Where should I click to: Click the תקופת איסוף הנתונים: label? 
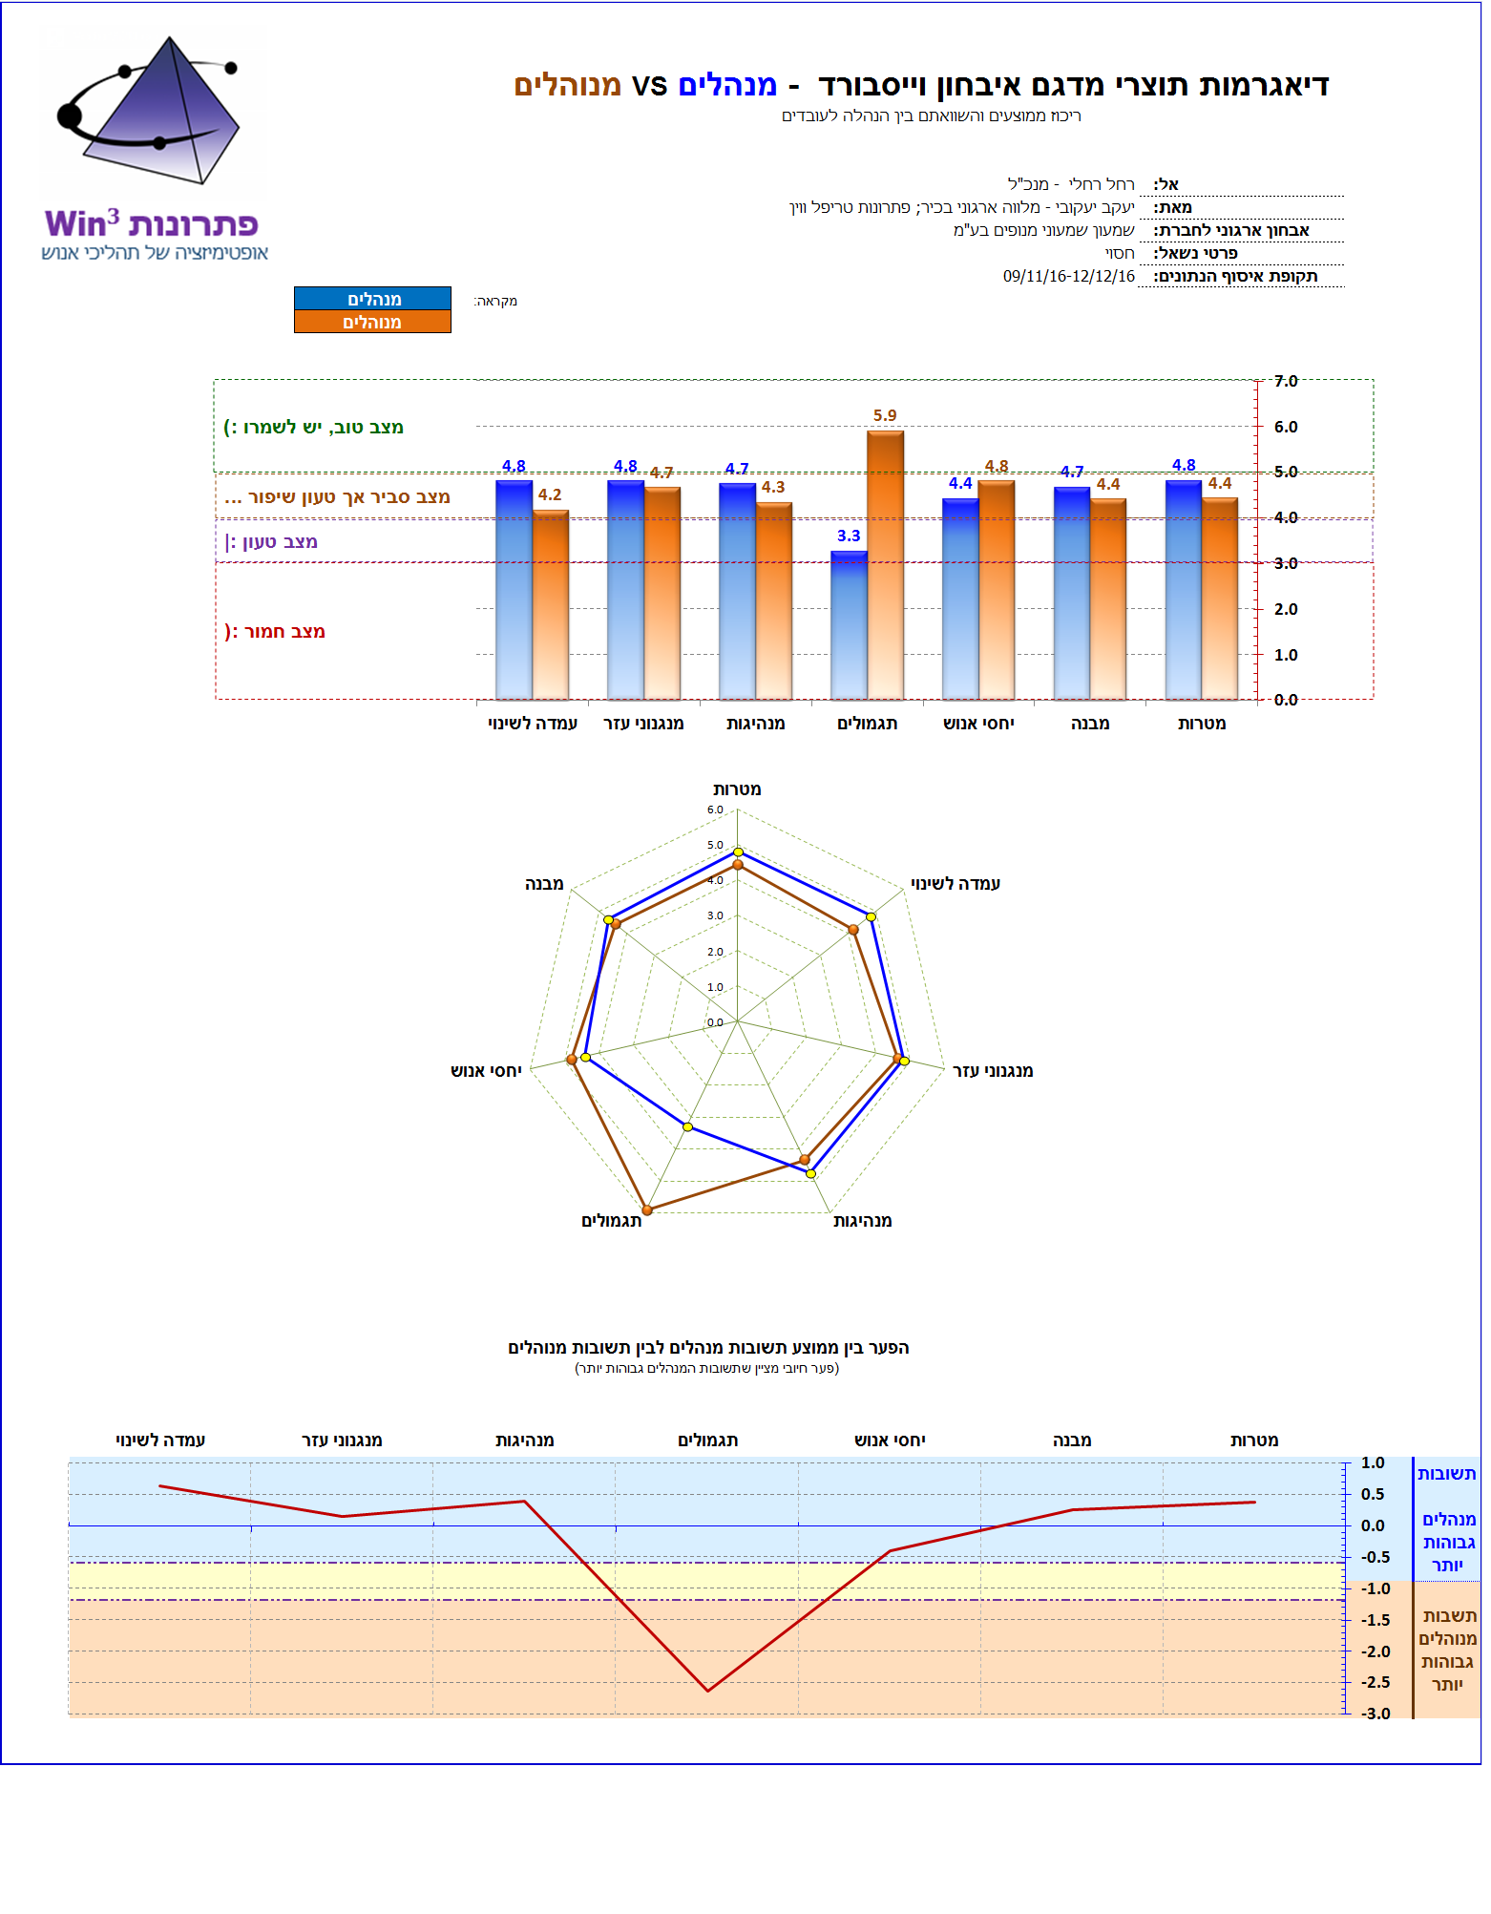[x=1235, y=276]
